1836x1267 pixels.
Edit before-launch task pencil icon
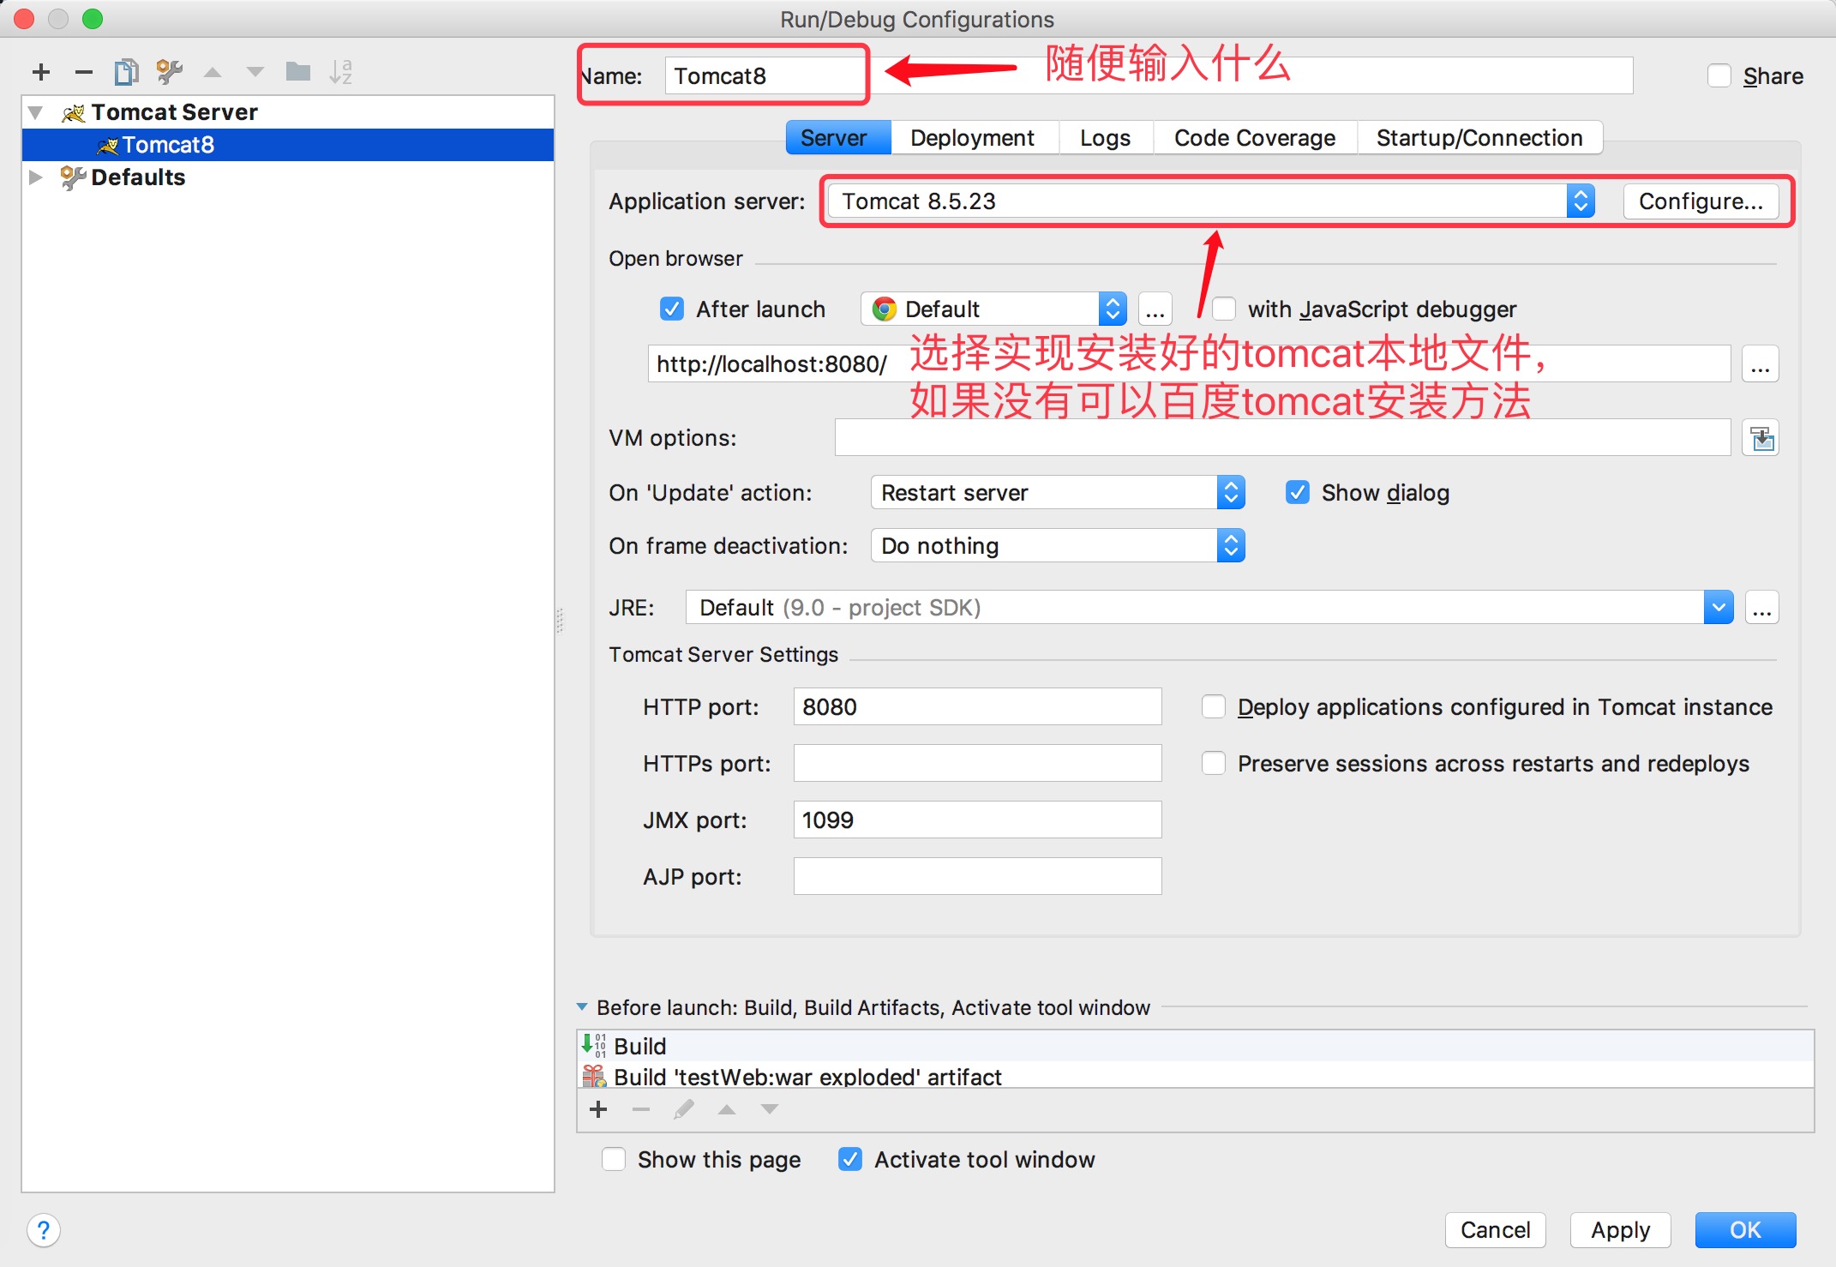click(x=684, y=1109)
